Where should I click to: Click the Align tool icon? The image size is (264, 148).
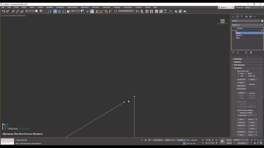coord(142,12)
